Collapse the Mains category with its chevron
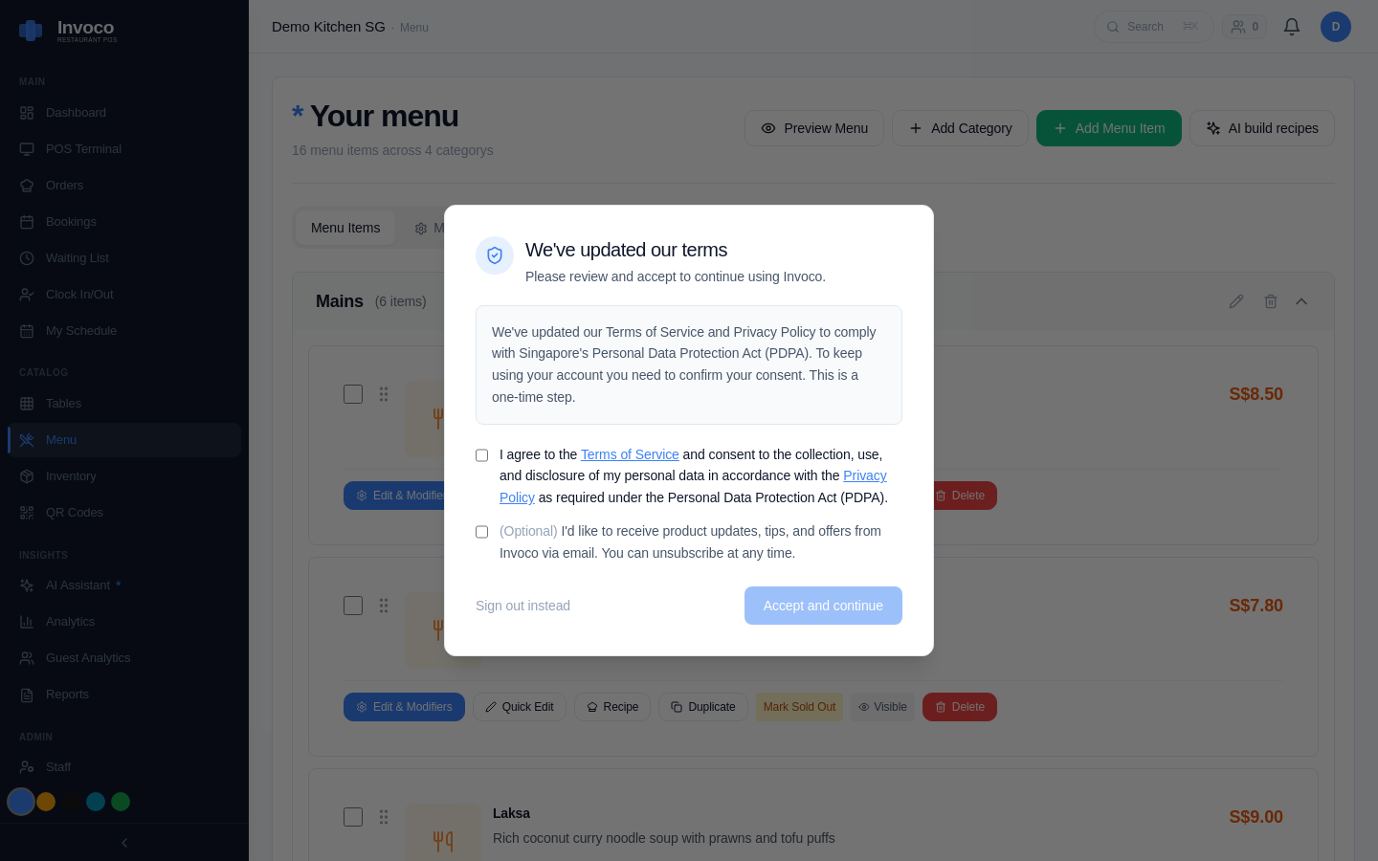 [1301, 301]
